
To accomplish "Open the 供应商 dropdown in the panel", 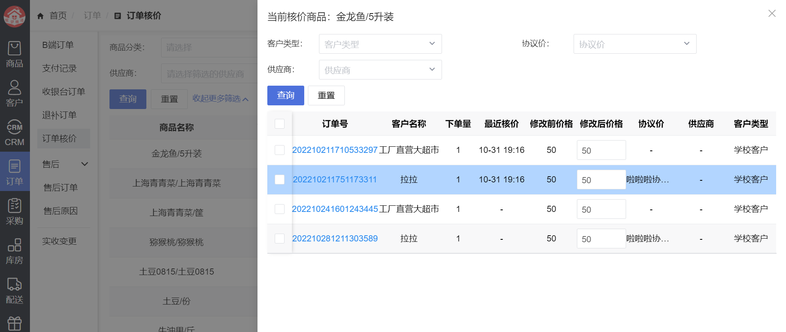I will pyautogui.click(x=380, y=70).
